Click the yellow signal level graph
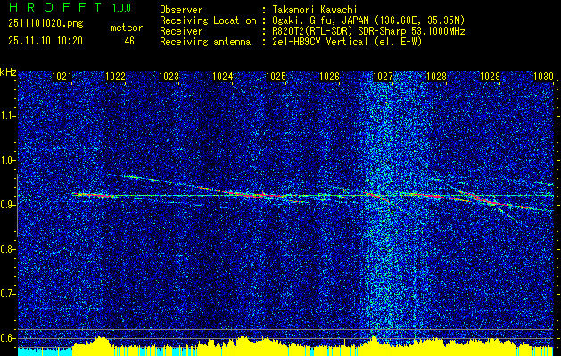 pyautogui.click(x=313, y=347)
